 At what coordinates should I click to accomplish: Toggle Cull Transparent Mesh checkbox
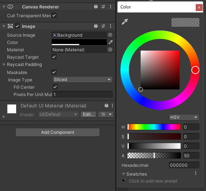[54, 15]
